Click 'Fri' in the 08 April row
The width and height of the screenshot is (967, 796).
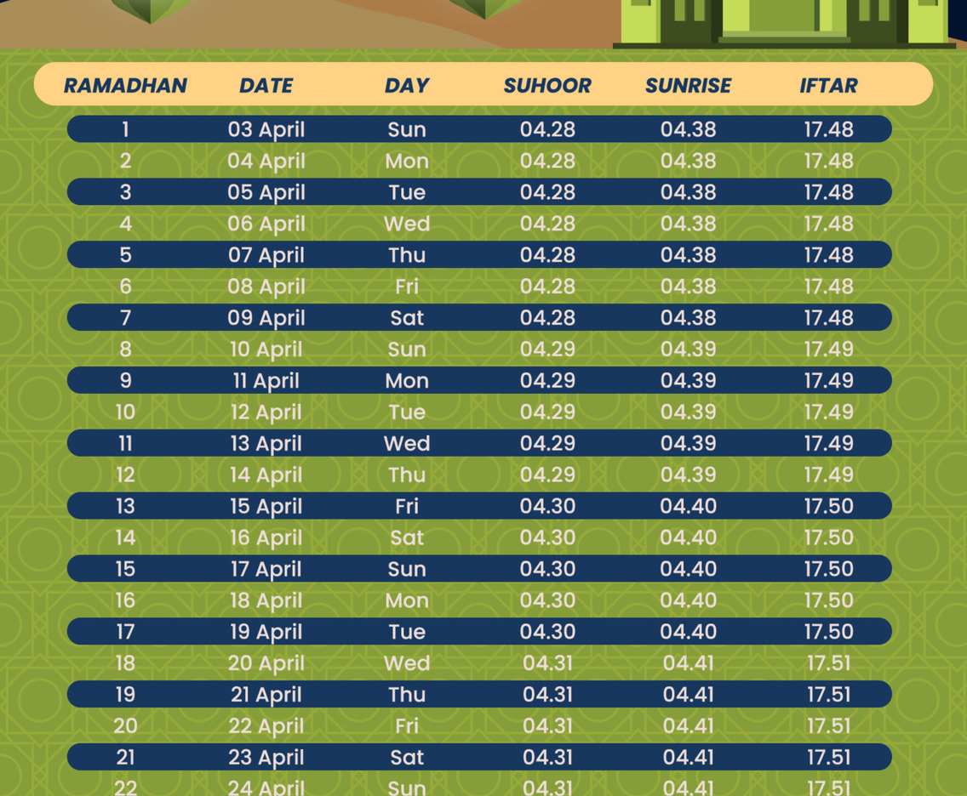pyautogui.click(x=406, y=287)
